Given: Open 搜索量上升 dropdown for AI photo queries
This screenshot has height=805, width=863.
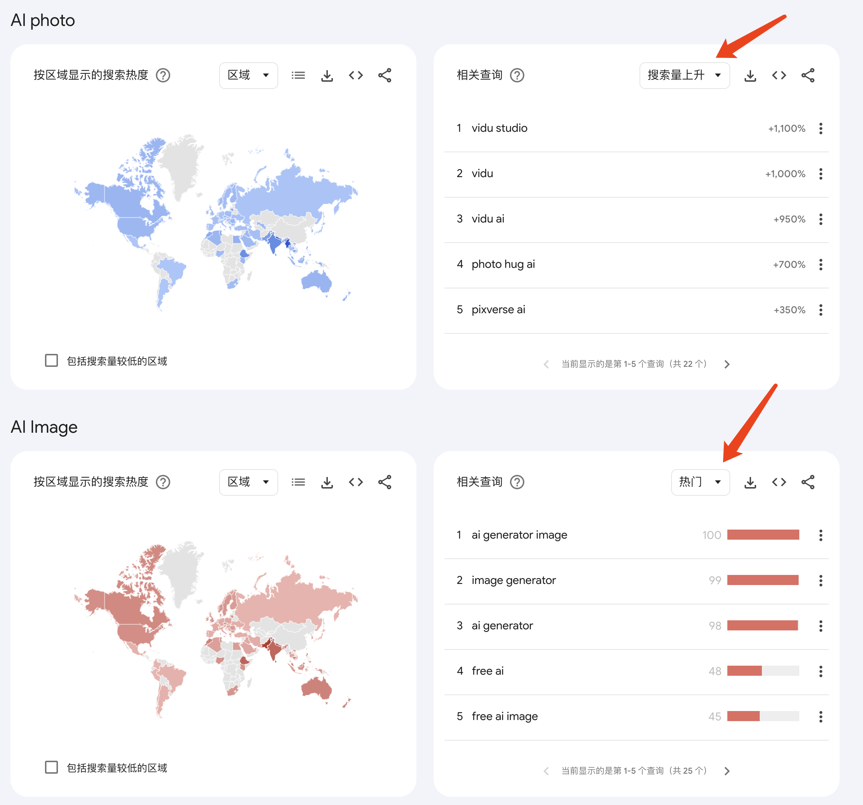Looking at the screenshot, I should click(684, 76).
